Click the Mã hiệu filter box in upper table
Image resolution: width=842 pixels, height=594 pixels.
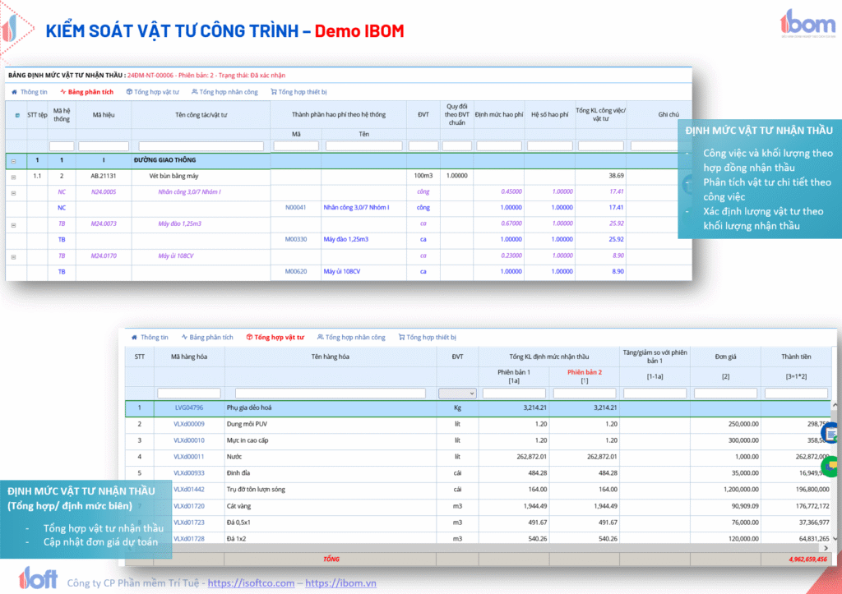(103, 145)
